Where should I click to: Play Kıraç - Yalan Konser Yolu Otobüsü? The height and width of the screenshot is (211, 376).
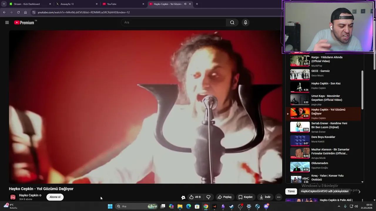point(323,178)
